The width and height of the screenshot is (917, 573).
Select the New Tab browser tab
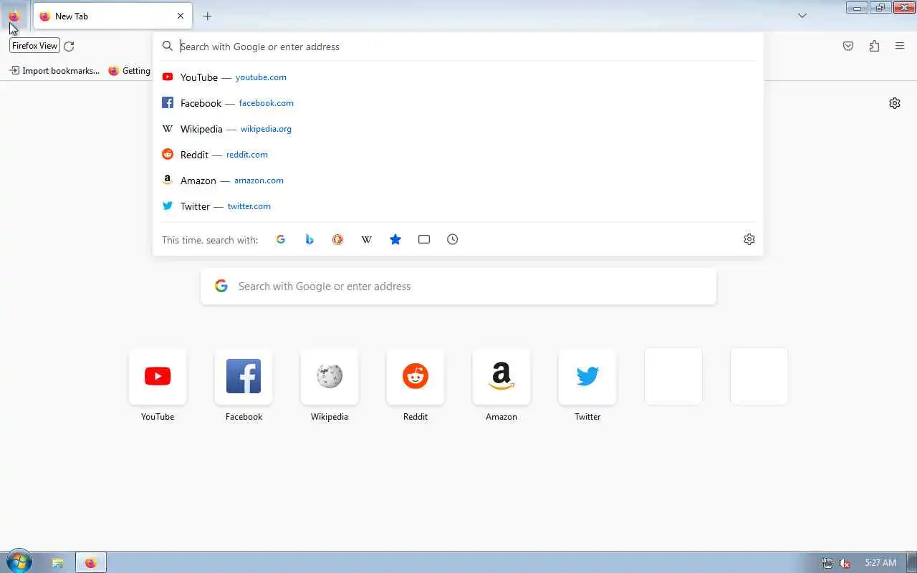tap(112, 16)
